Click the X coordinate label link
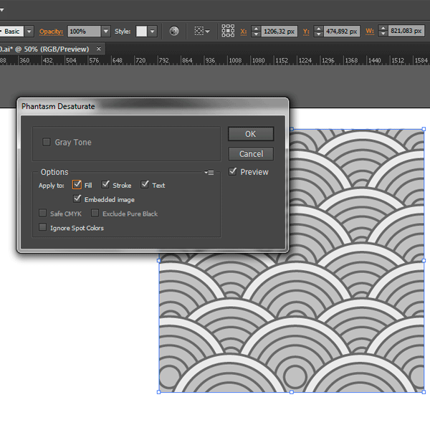 coord(243,32)
